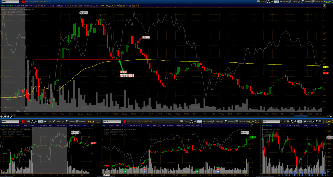Open symbol dropdown arrow in main BMY chart
This screenshot has width=333, height=177.
20,1
